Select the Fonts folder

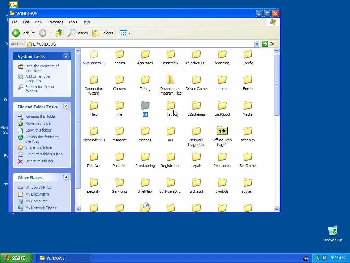tap(248, 83)
